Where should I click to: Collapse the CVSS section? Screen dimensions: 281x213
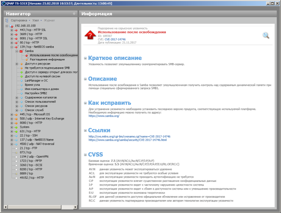85,155
